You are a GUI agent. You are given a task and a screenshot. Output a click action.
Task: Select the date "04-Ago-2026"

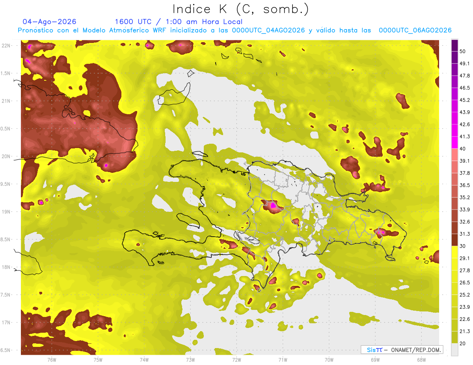click(50, 22)
